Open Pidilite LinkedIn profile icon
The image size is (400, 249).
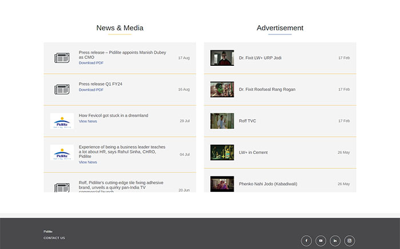point(335,240)
